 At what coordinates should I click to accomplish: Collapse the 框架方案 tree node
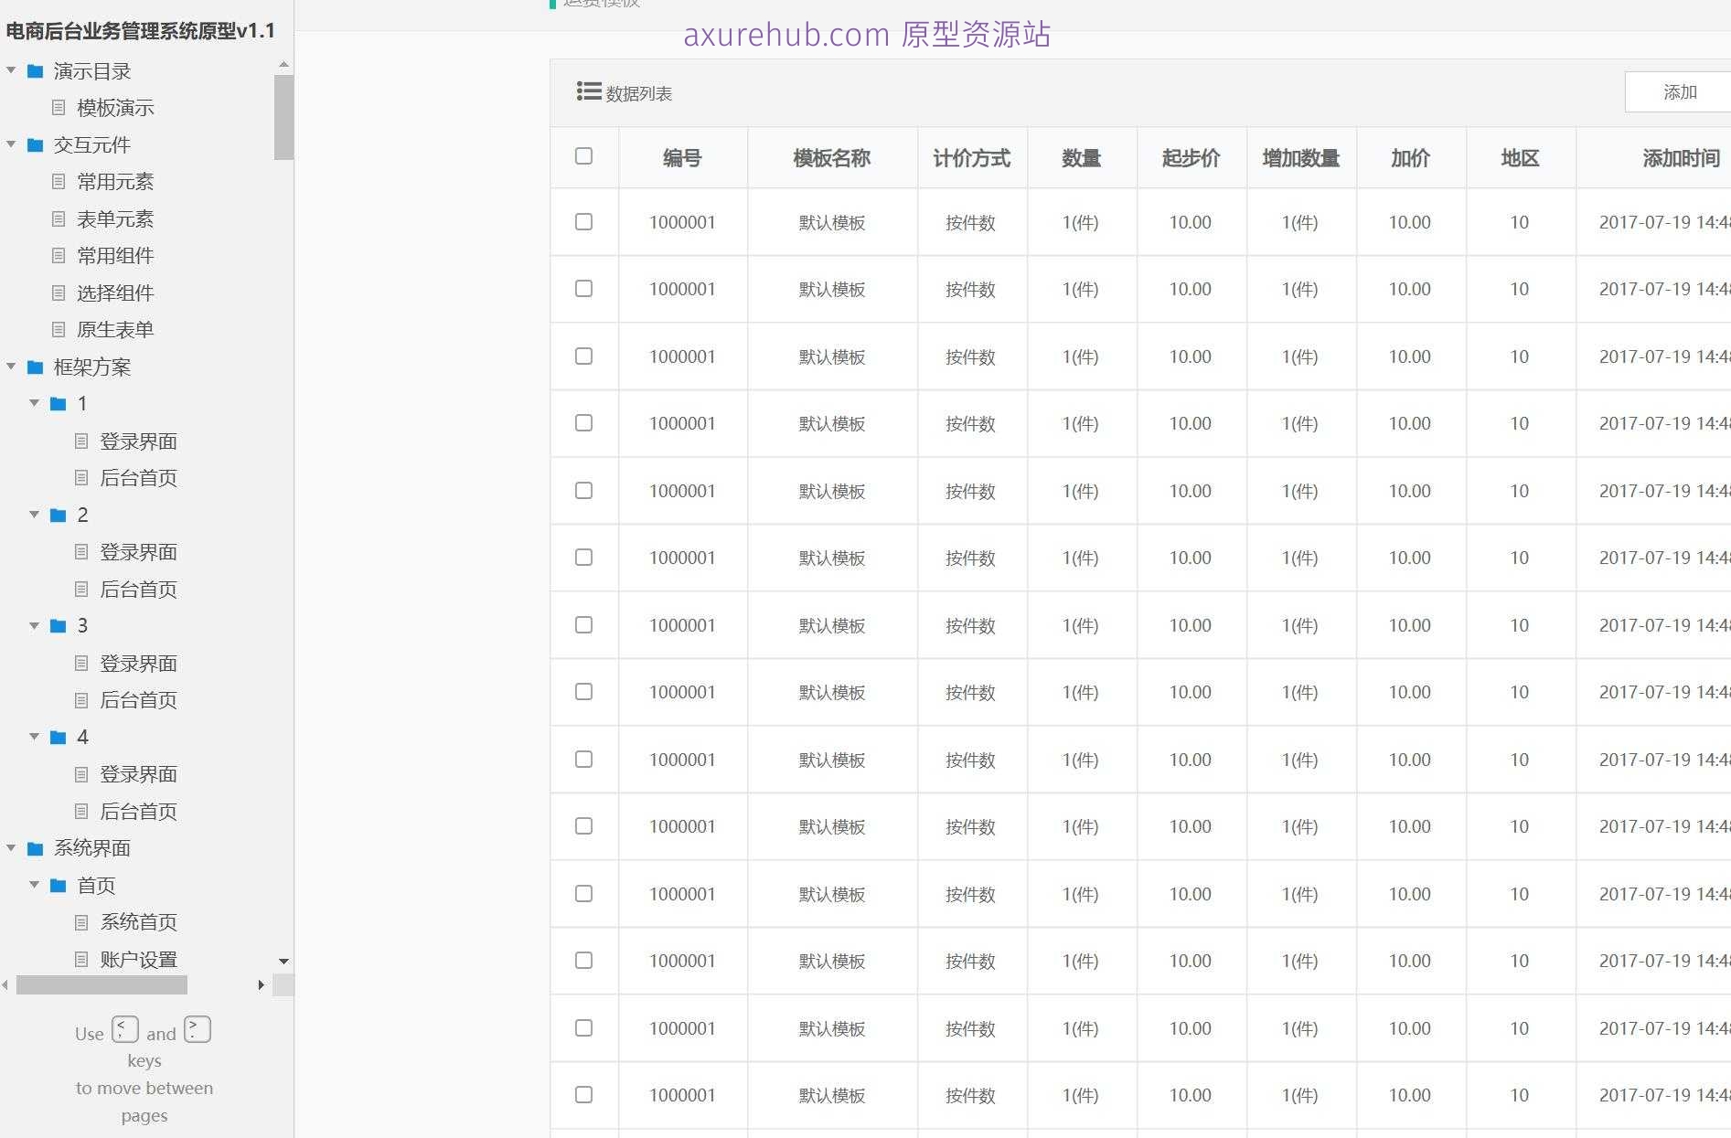point(11,367)
